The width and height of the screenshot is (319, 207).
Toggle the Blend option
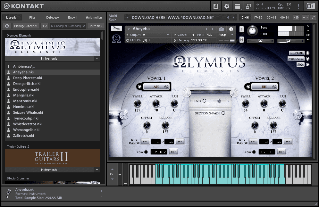click(x=205, y=101)
